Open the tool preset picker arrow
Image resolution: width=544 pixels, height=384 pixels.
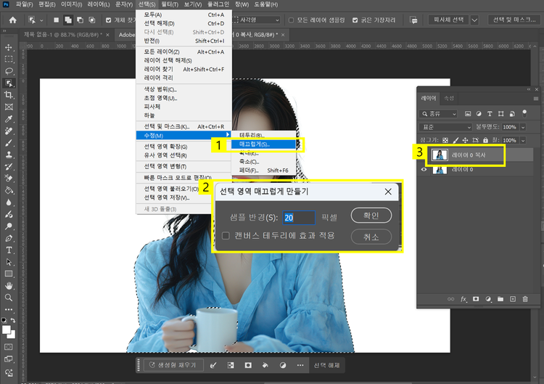pos(41,20)
